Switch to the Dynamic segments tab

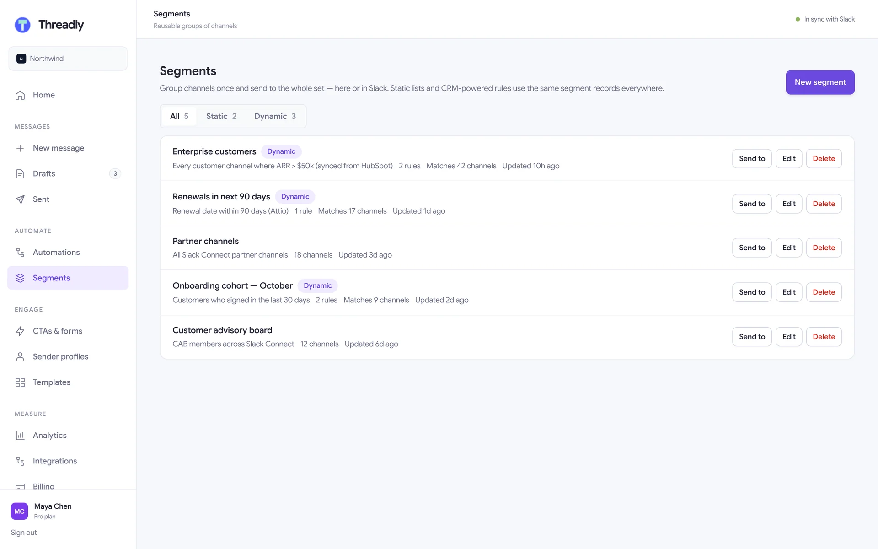[275, 116]
